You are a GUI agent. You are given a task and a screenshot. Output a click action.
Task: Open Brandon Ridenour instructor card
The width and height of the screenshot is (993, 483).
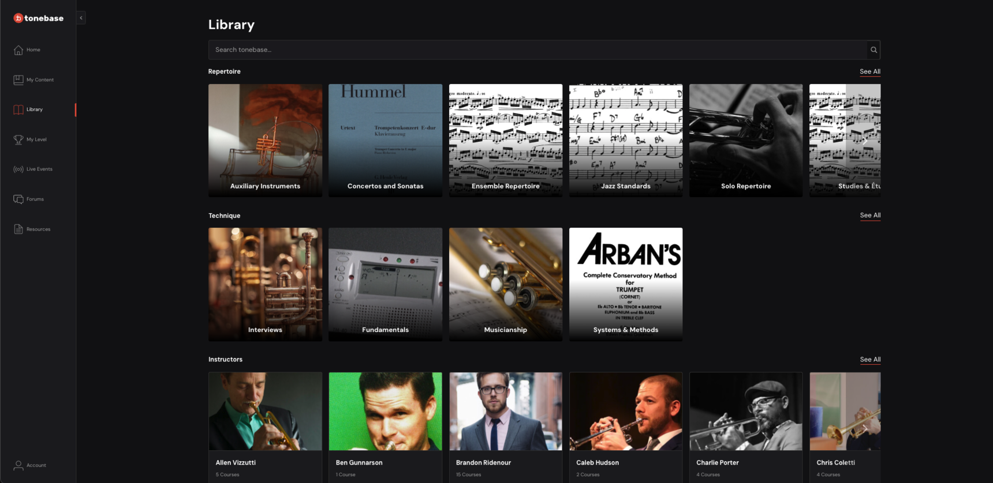click(506, 427)
